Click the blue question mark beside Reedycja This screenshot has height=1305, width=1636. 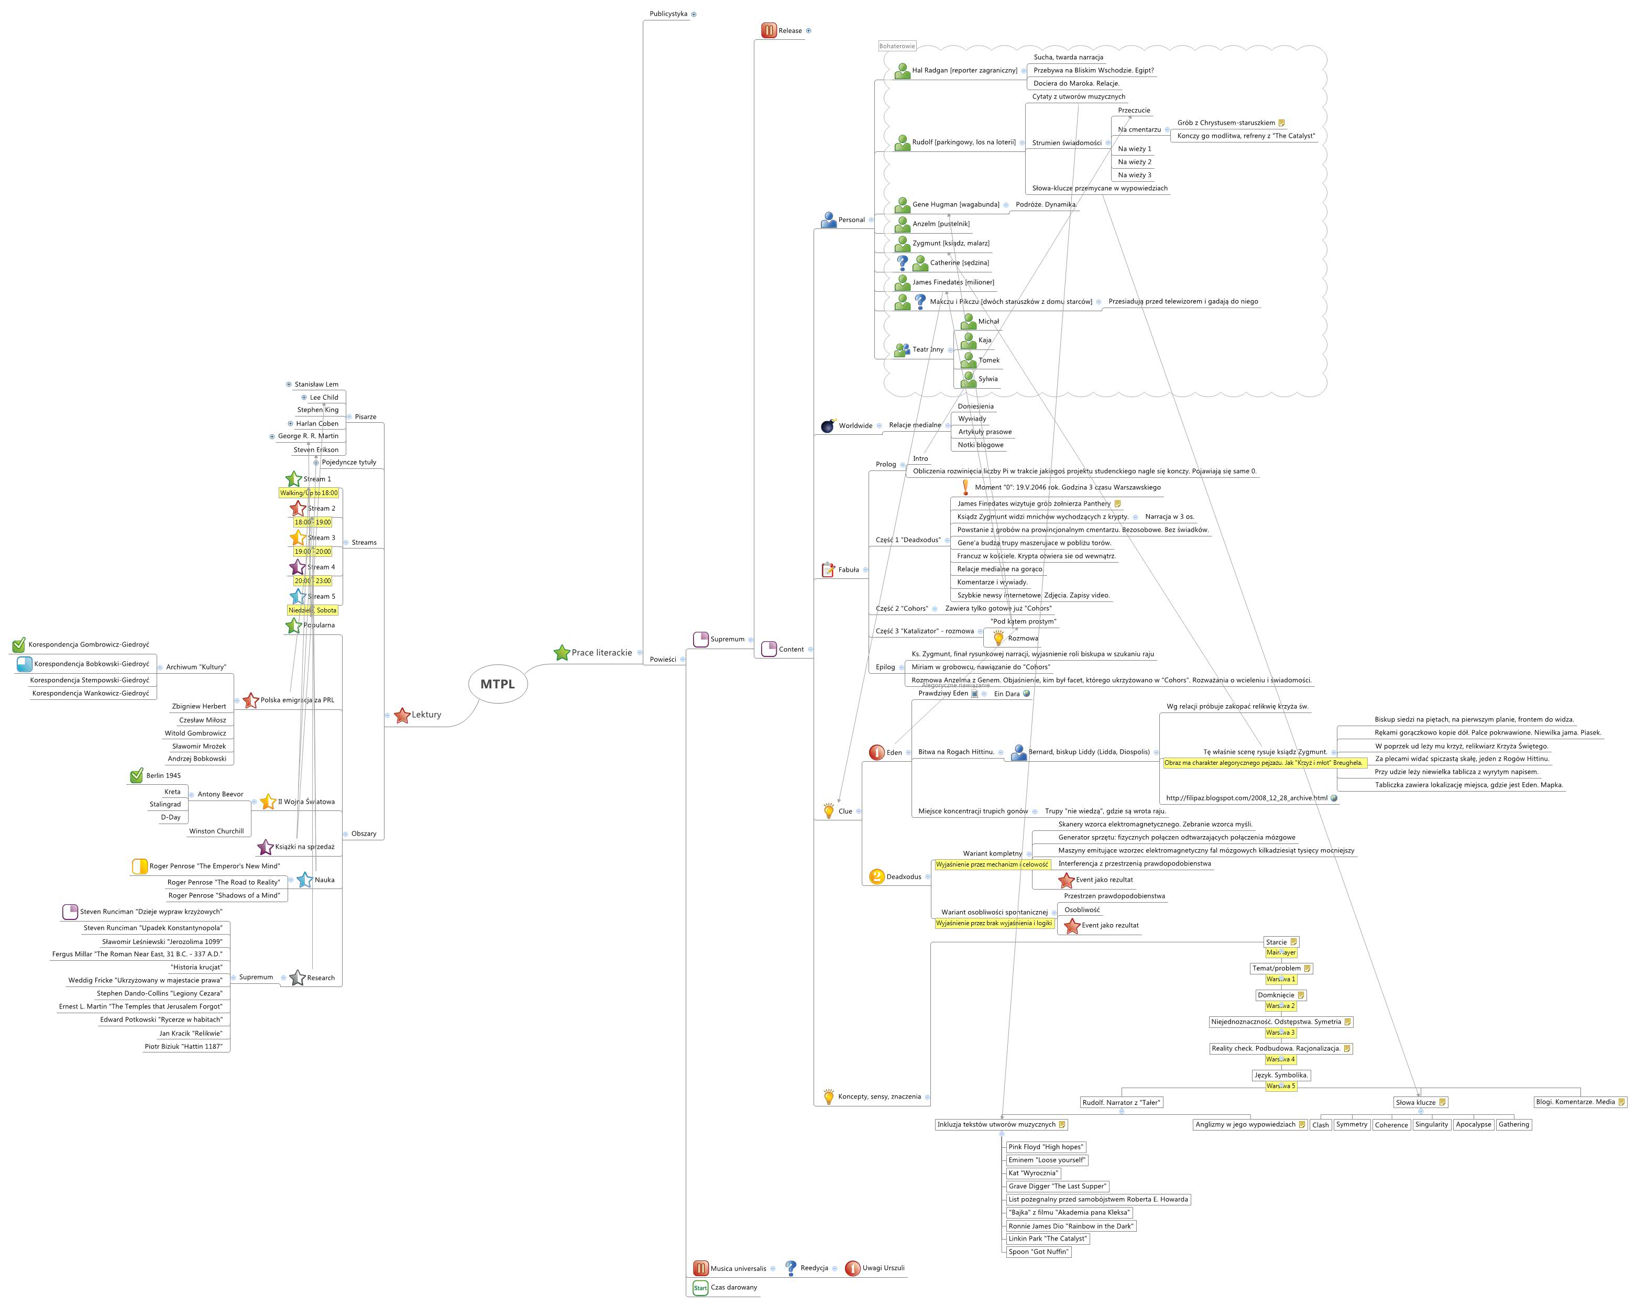click(790, 1268)
